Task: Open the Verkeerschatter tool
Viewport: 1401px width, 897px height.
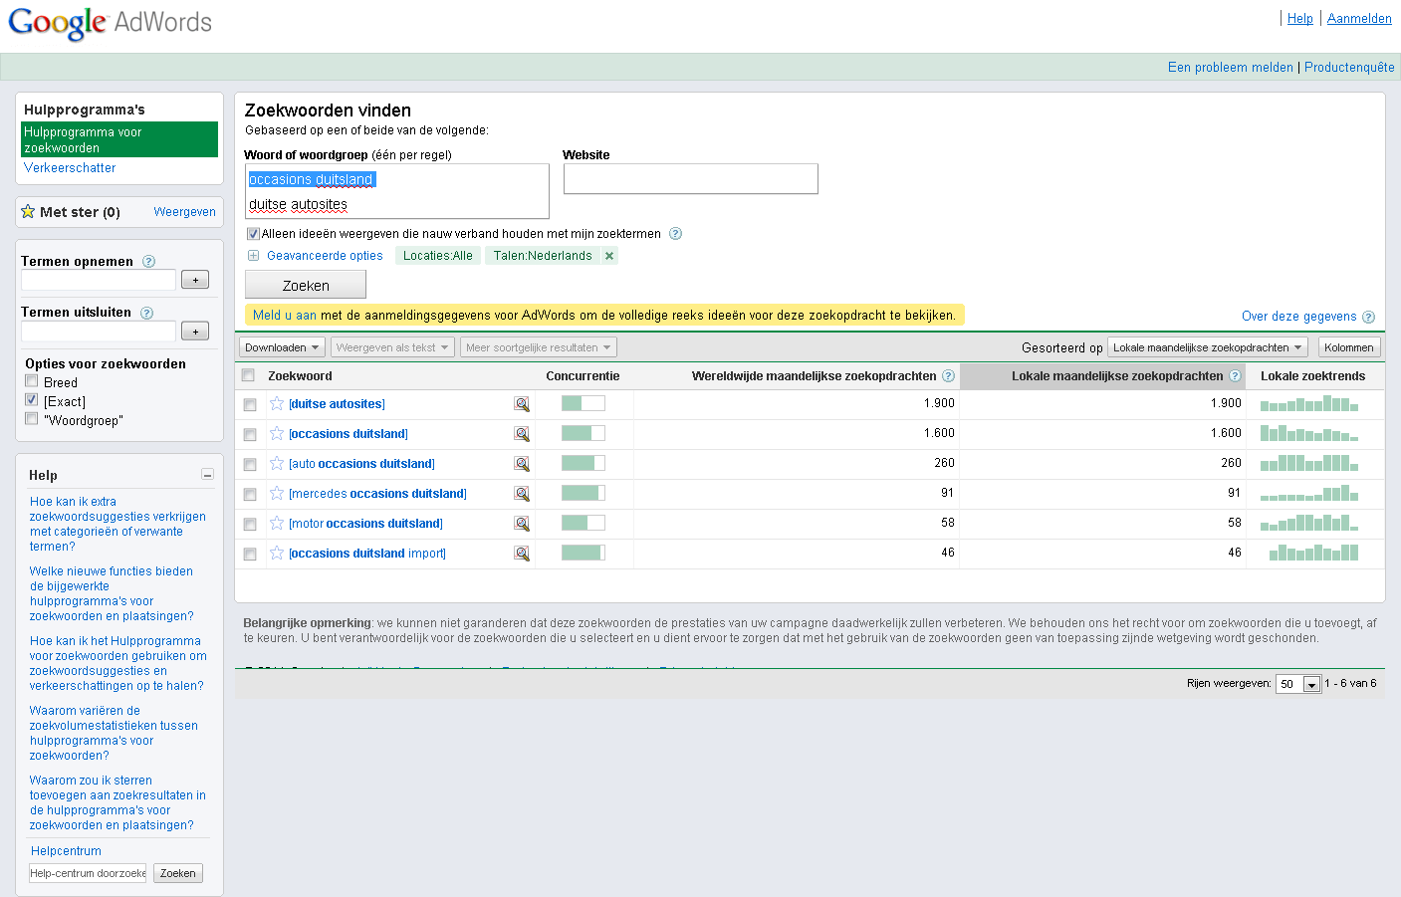Action: [70, 168]
